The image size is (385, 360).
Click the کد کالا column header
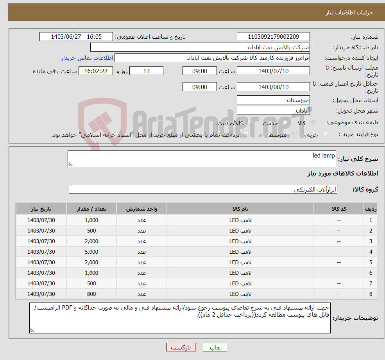click(339, 209)
